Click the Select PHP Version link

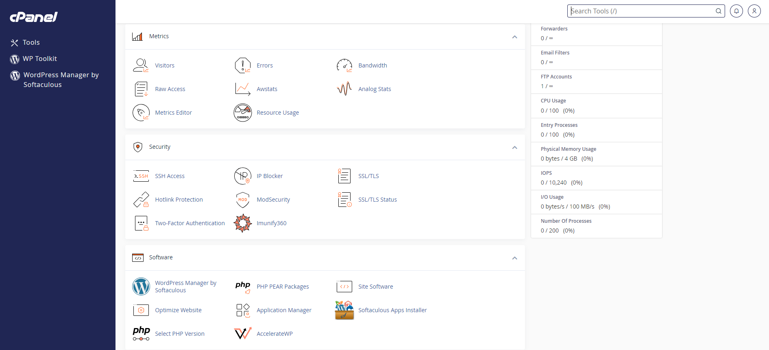(x=180, y=334)
